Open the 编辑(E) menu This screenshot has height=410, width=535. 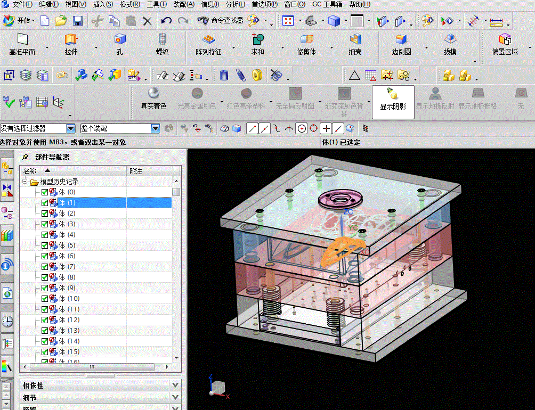point(48,4)
